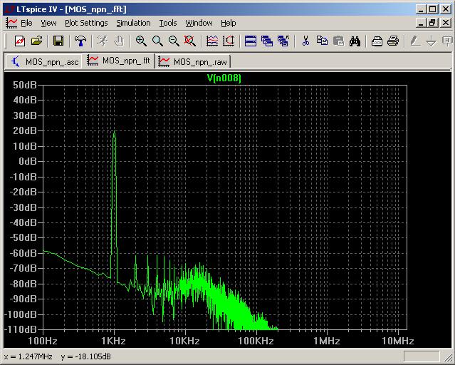Open the View menu
Image resolution: width=455 pixels, height=365 pixels.
[x=48, y=23]
